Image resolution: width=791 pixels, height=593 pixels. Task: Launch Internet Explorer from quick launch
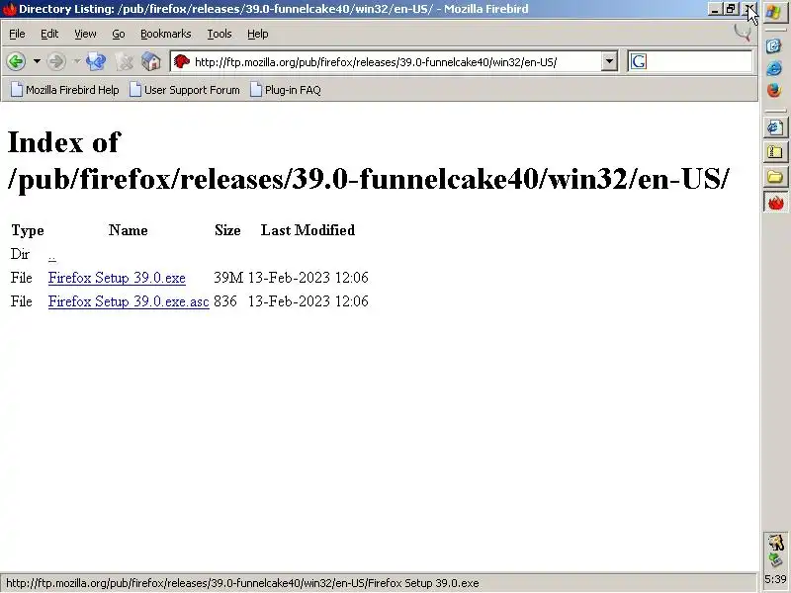[774, 68]
